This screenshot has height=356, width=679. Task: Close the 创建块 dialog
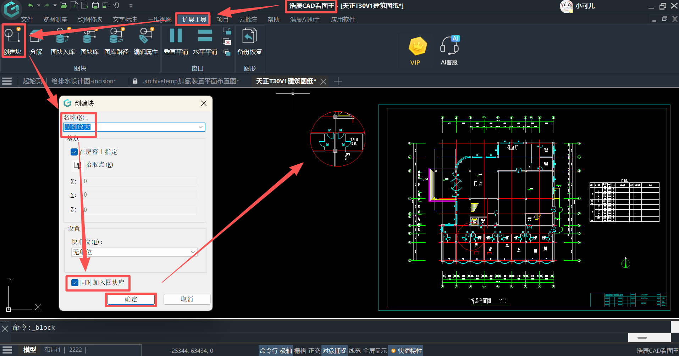click(204, 103)
